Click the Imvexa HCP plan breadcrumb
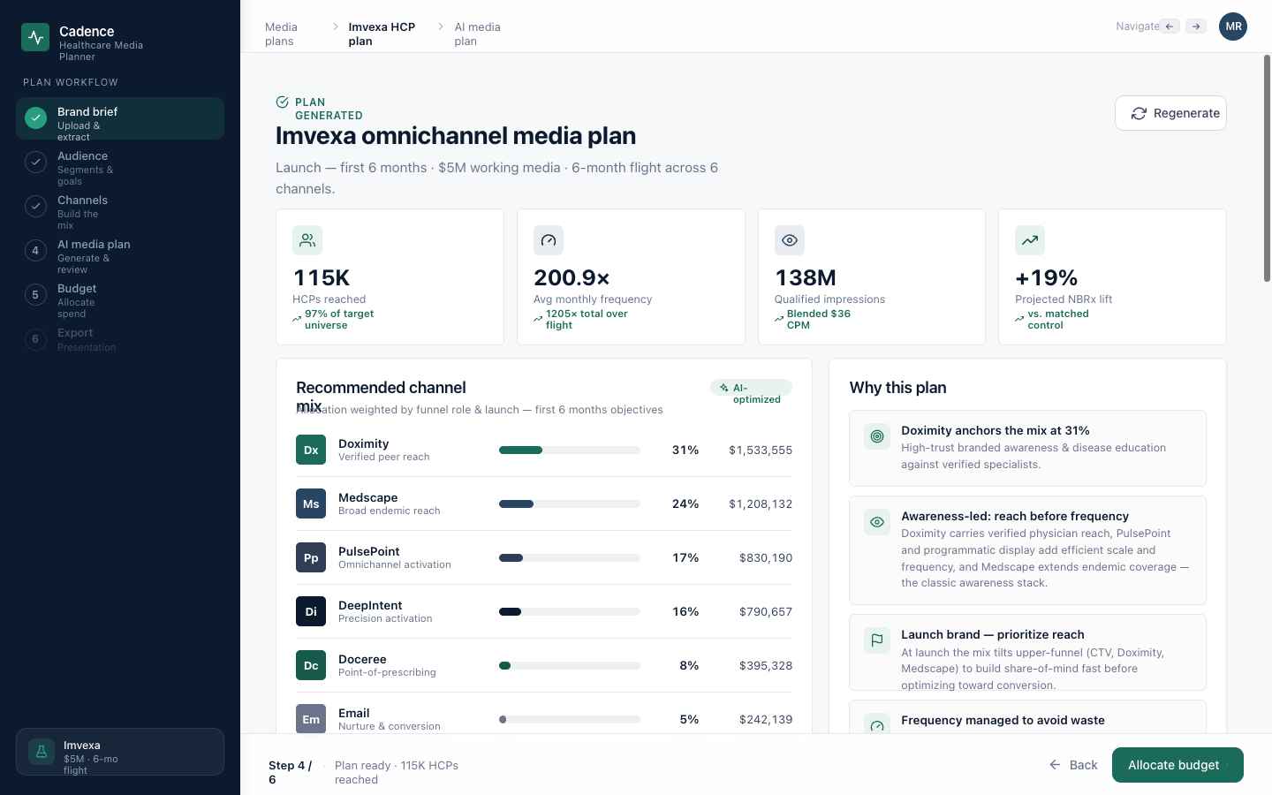This screenshot has height=795, width=1272. tap(382, 34)
